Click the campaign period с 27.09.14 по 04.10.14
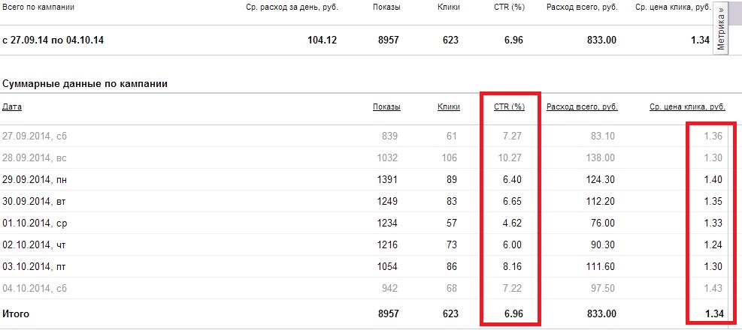Viewport: 742px width, 330px height. (53, 40)
